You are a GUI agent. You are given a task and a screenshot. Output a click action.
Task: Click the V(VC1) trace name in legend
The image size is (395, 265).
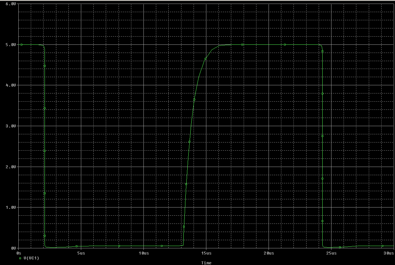[31, 258]
